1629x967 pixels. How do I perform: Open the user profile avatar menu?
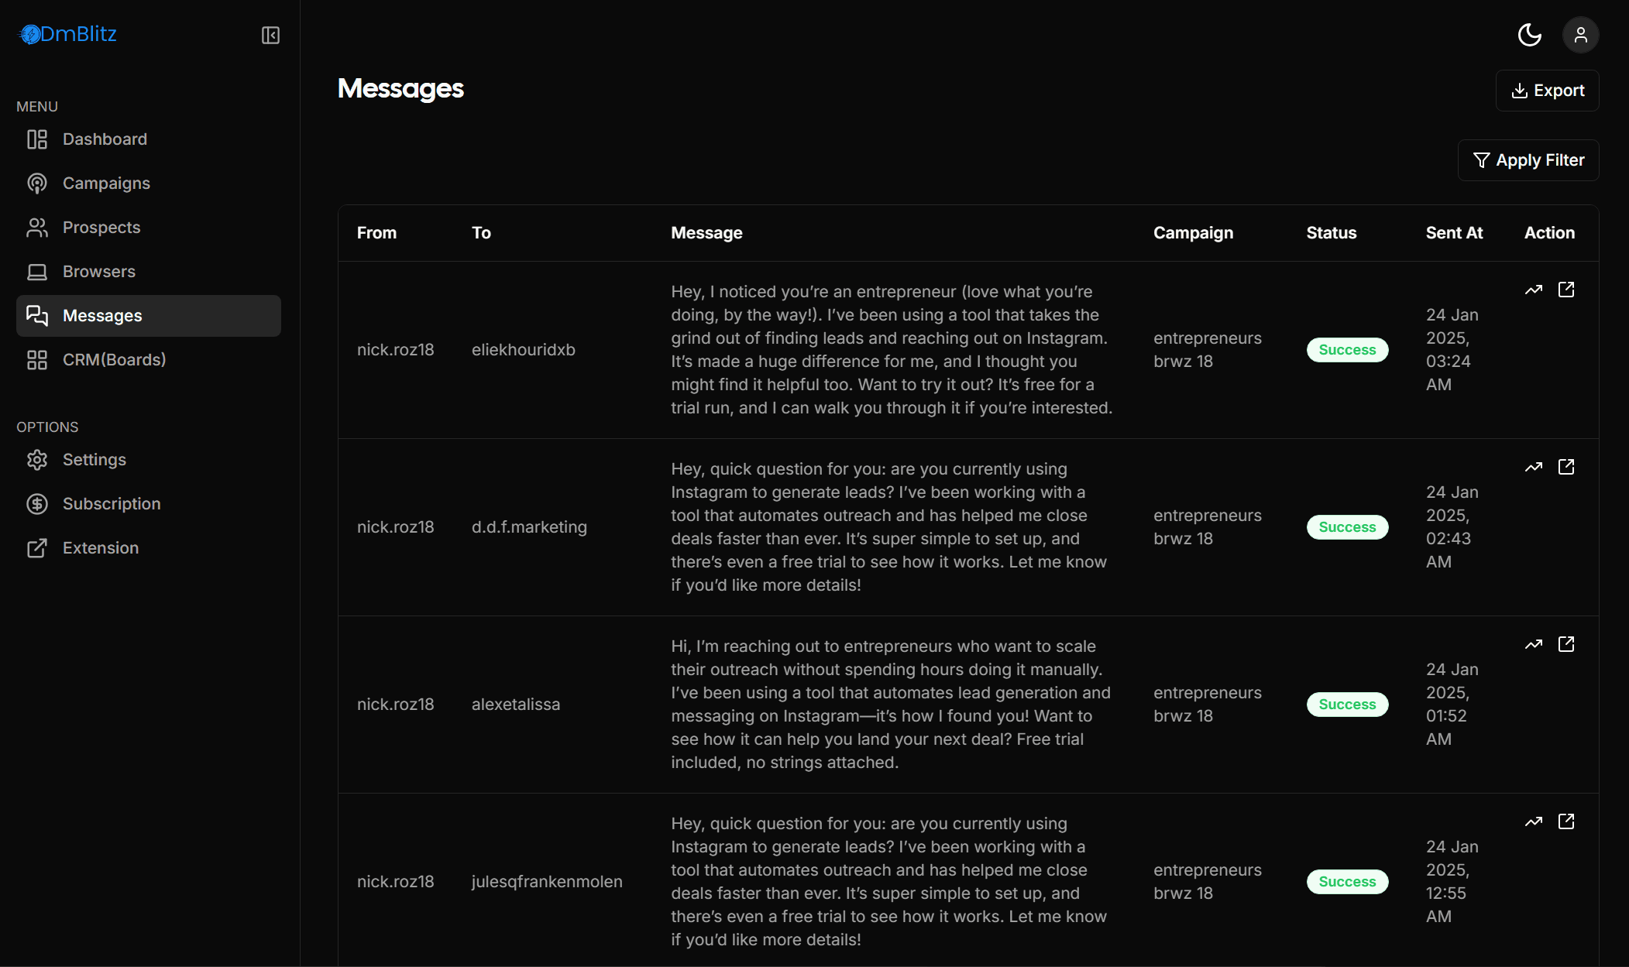coord(1580,35)
